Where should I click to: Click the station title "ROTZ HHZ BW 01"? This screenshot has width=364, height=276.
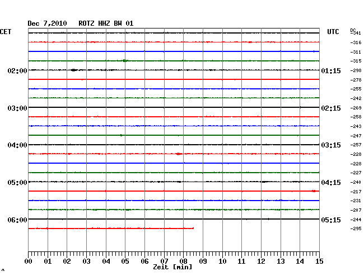(106, 23)
